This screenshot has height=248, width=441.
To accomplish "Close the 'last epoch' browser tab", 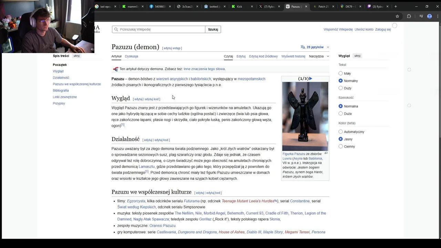I will point(115,7).
